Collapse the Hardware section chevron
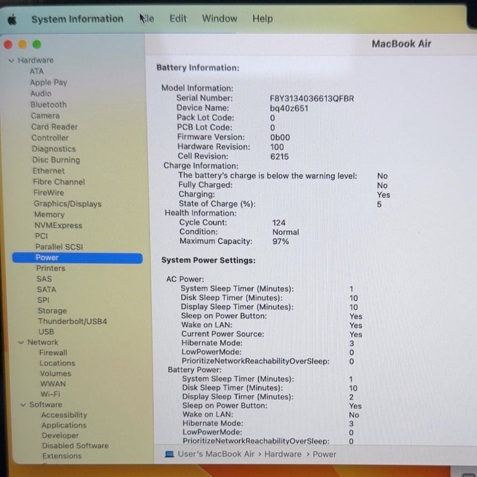477x477 pixels. [11, 60]
